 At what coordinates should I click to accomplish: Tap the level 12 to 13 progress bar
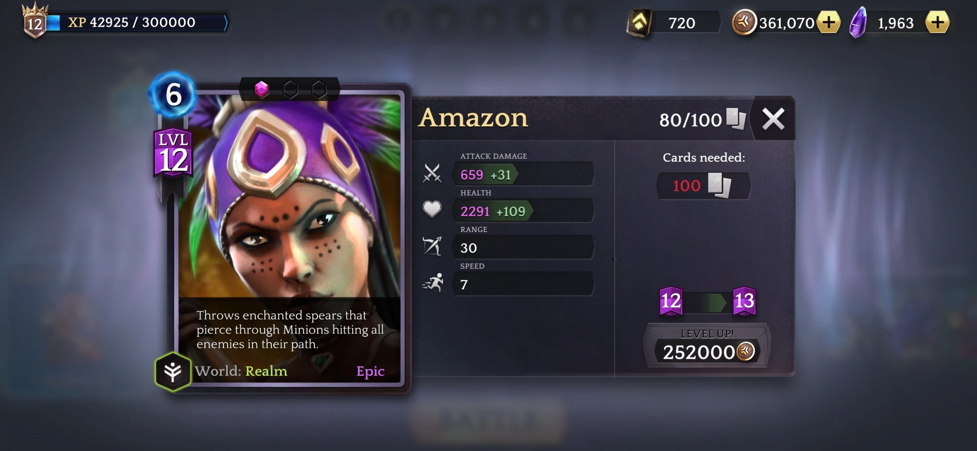708,302
